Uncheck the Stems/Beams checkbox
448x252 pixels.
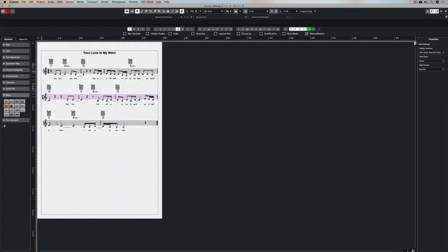(307, 34)
